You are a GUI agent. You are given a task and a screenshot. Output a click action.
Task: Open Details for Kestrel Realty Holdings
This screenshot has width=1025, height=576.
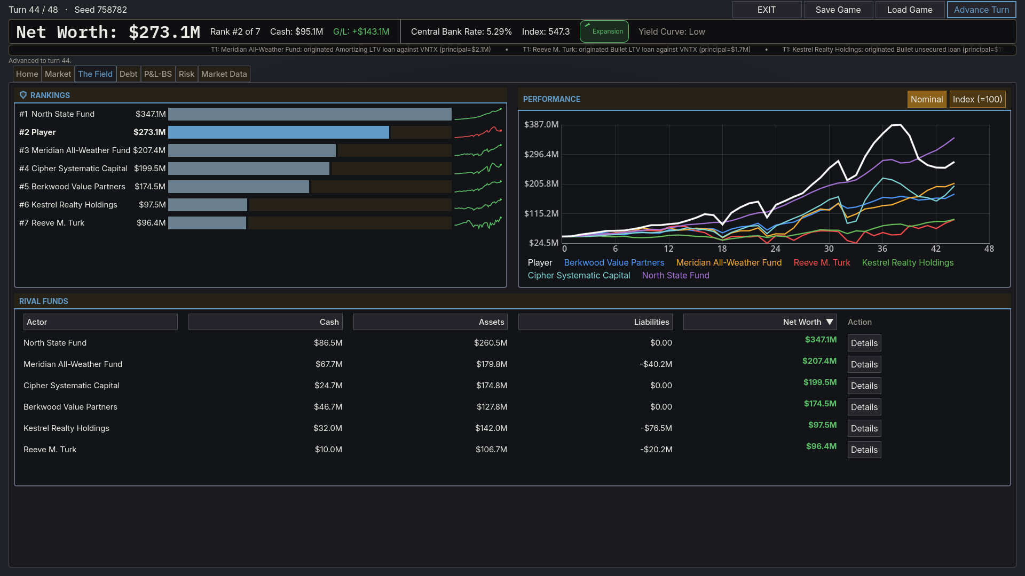point(864,428)
